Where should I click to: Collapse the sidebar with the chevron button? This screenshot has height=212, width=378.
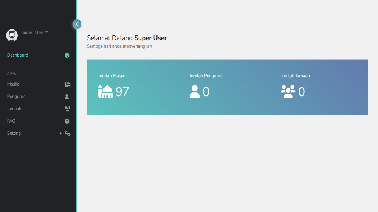tap(77, 24)
